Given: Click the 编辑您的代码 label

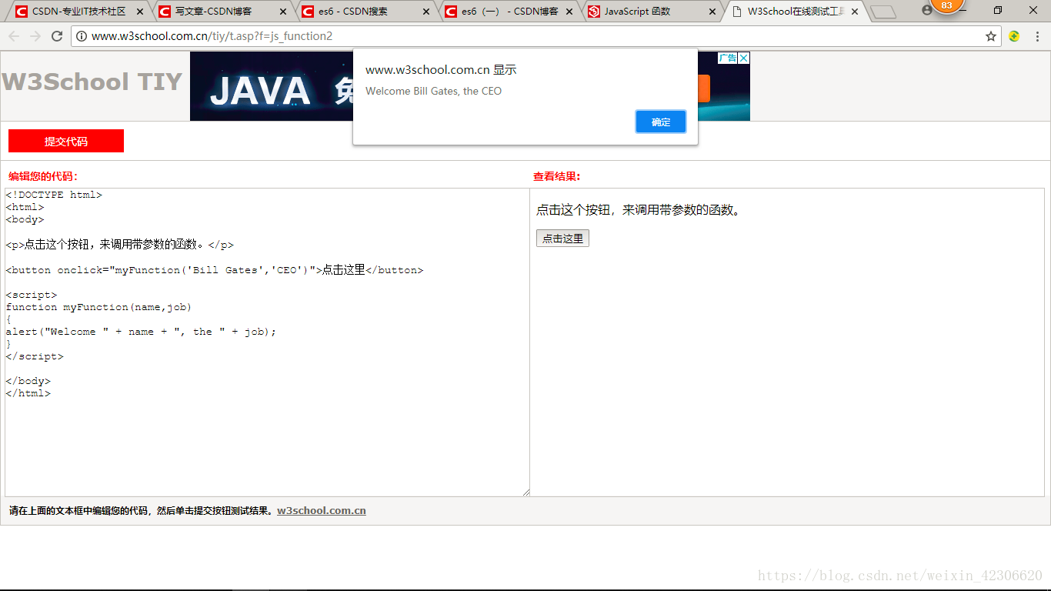Looking at the screenshot, I should pos(43,176).
